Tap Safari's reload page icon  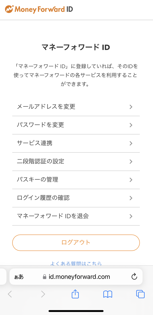[x=134, y=276]
